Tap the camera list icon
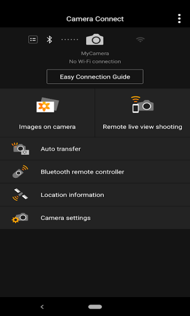The height and width of the screenshot is (316, 190). pyautogui.click(x=33, y=39)
